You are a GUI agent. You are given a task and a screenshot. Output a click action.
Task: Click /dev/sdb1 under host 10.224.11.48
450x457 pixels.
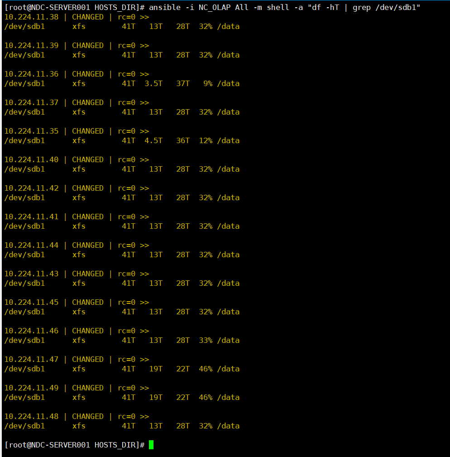(x=24, y=426)
